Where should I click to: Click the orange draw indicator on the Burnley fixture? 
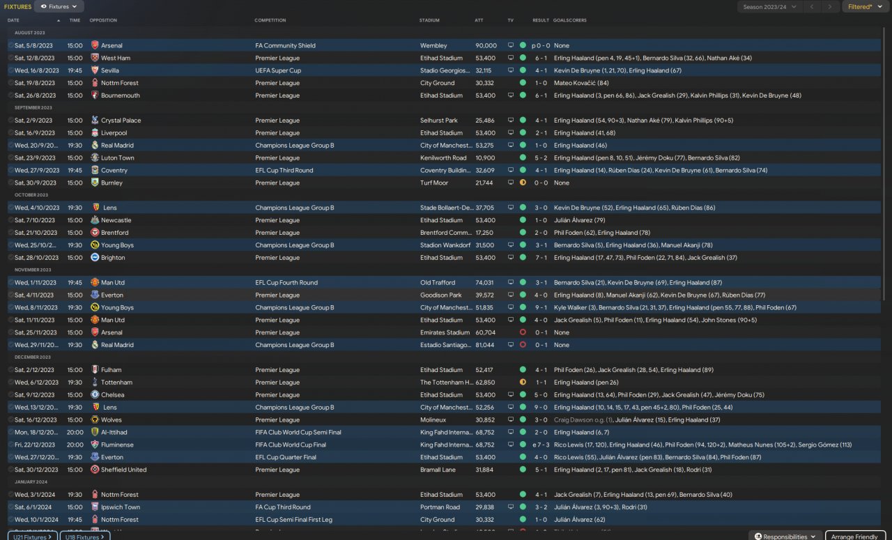tap(523, 183)
